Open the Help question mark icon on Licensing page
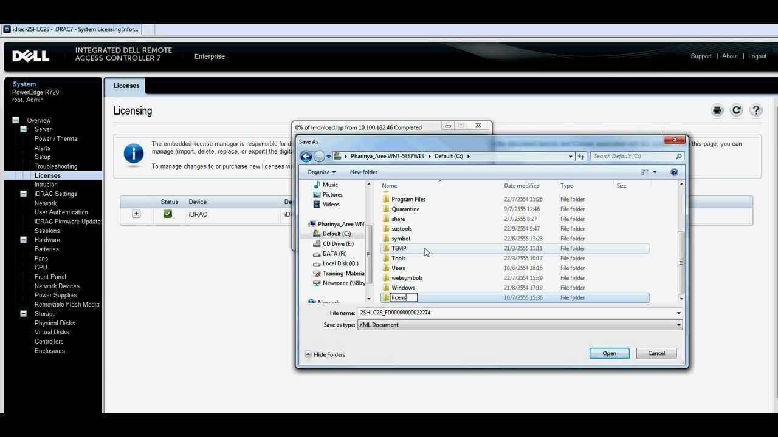 coord(756,110)
